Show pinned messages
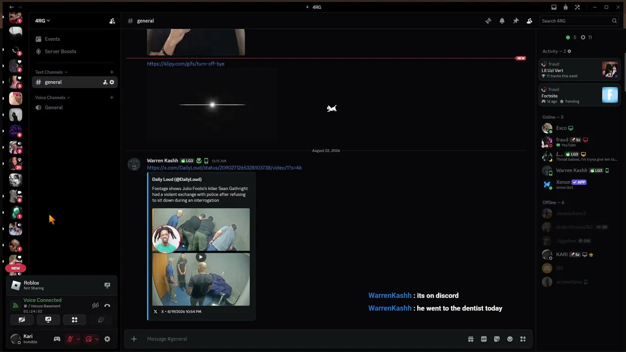This screenshot has height=352, width=626. [515, 21]
